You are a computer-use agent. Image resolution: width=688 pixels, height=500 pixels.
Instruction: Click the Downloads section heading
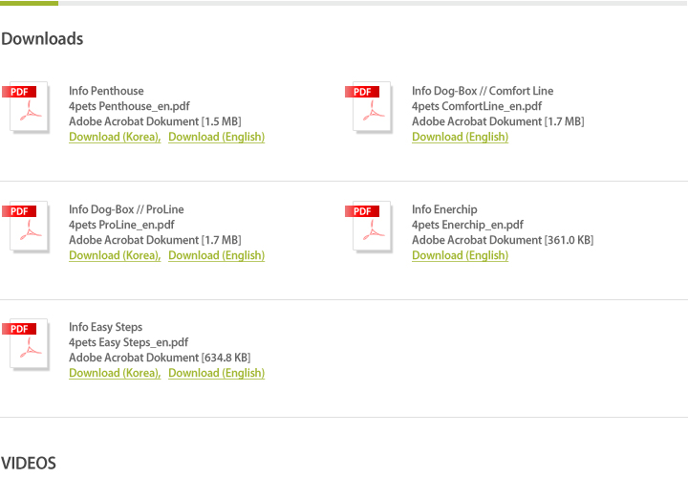point(42,38)
